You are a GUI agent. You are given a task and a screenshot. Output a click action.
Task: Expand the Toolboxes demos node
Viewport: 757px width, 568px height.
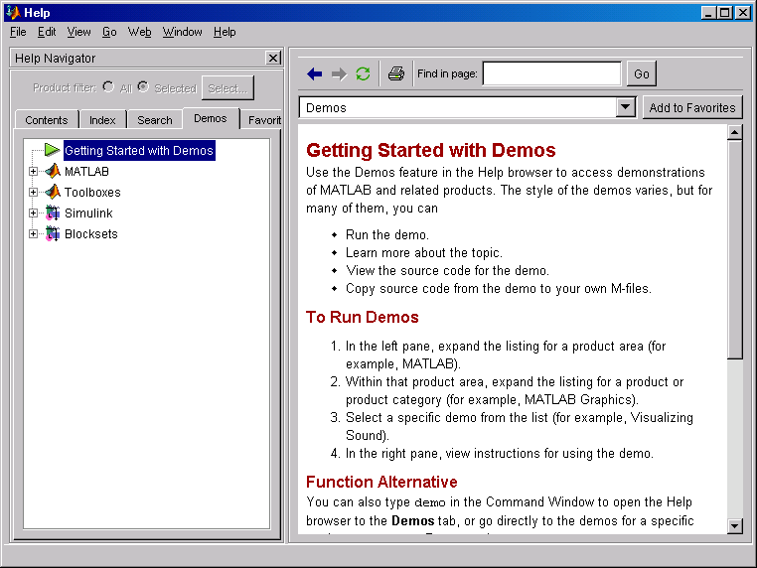33,192
